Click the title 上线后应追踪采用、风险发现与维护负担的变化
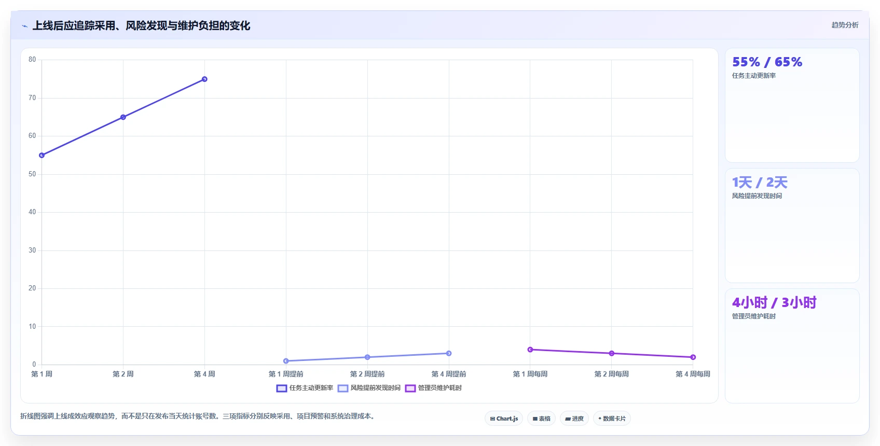This screenshot has height=446, width=880. click(x=141, y=26)
